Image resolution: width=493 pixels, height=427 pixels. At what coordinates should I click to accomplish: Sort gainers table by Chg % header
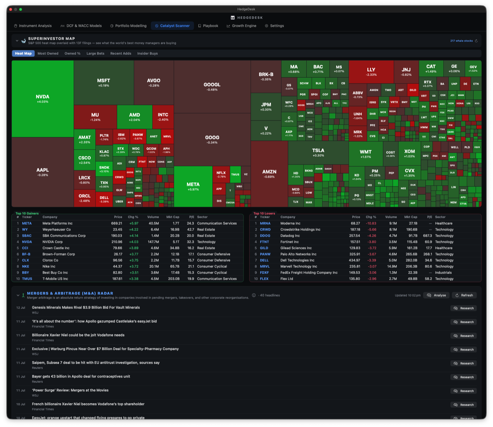click(x=133, y=217)
